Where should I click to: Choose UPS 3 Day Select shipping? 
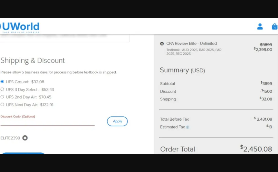click(2, 90)
